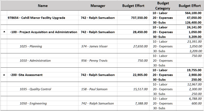Viewport: 204px width, 111px height.
Task: Click manager cell 158 - Paul Samson
Action: (x=94, y=89)
